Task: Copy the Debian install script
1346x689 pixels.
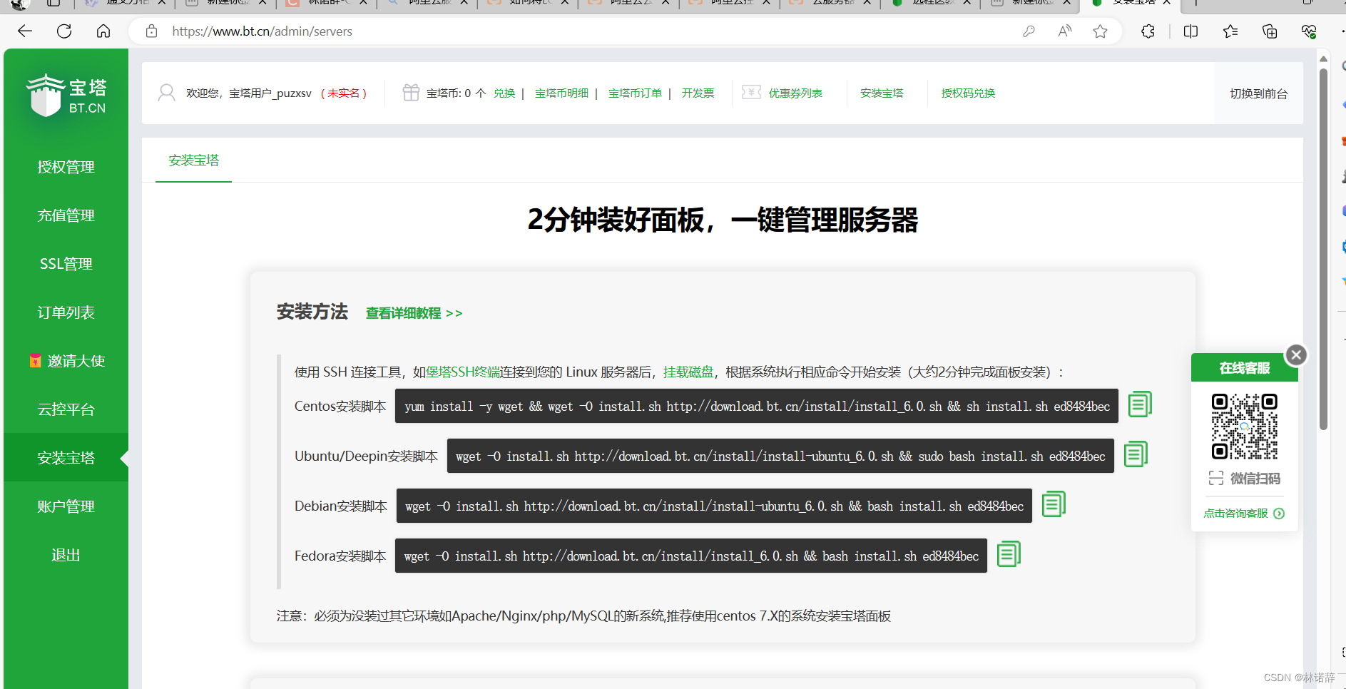Action: [1054, 504]
